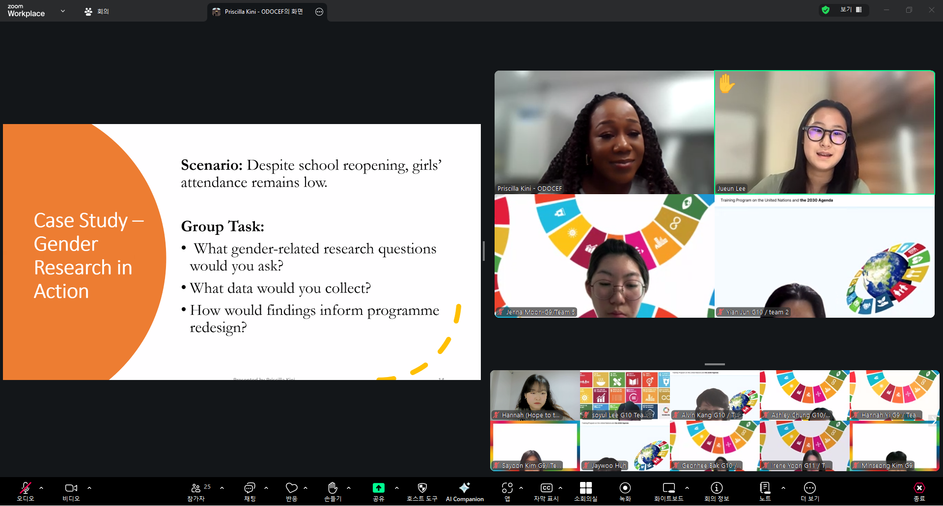Select Yian Jun G10 / team 2 tile
Viewport: 943px width, 506px height.
pyautogui.click(x=825, y=256)
